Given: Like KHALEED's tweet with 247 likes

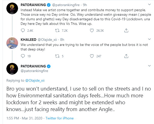Looking at the screenshot, I should pos(92,56).
